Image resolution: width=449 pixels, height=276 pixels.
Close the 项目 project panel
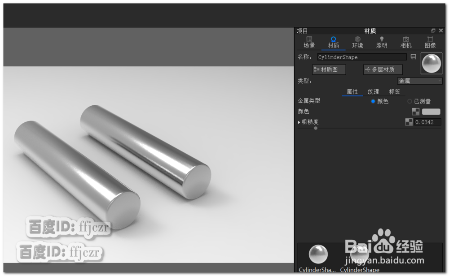coord(441,30)
